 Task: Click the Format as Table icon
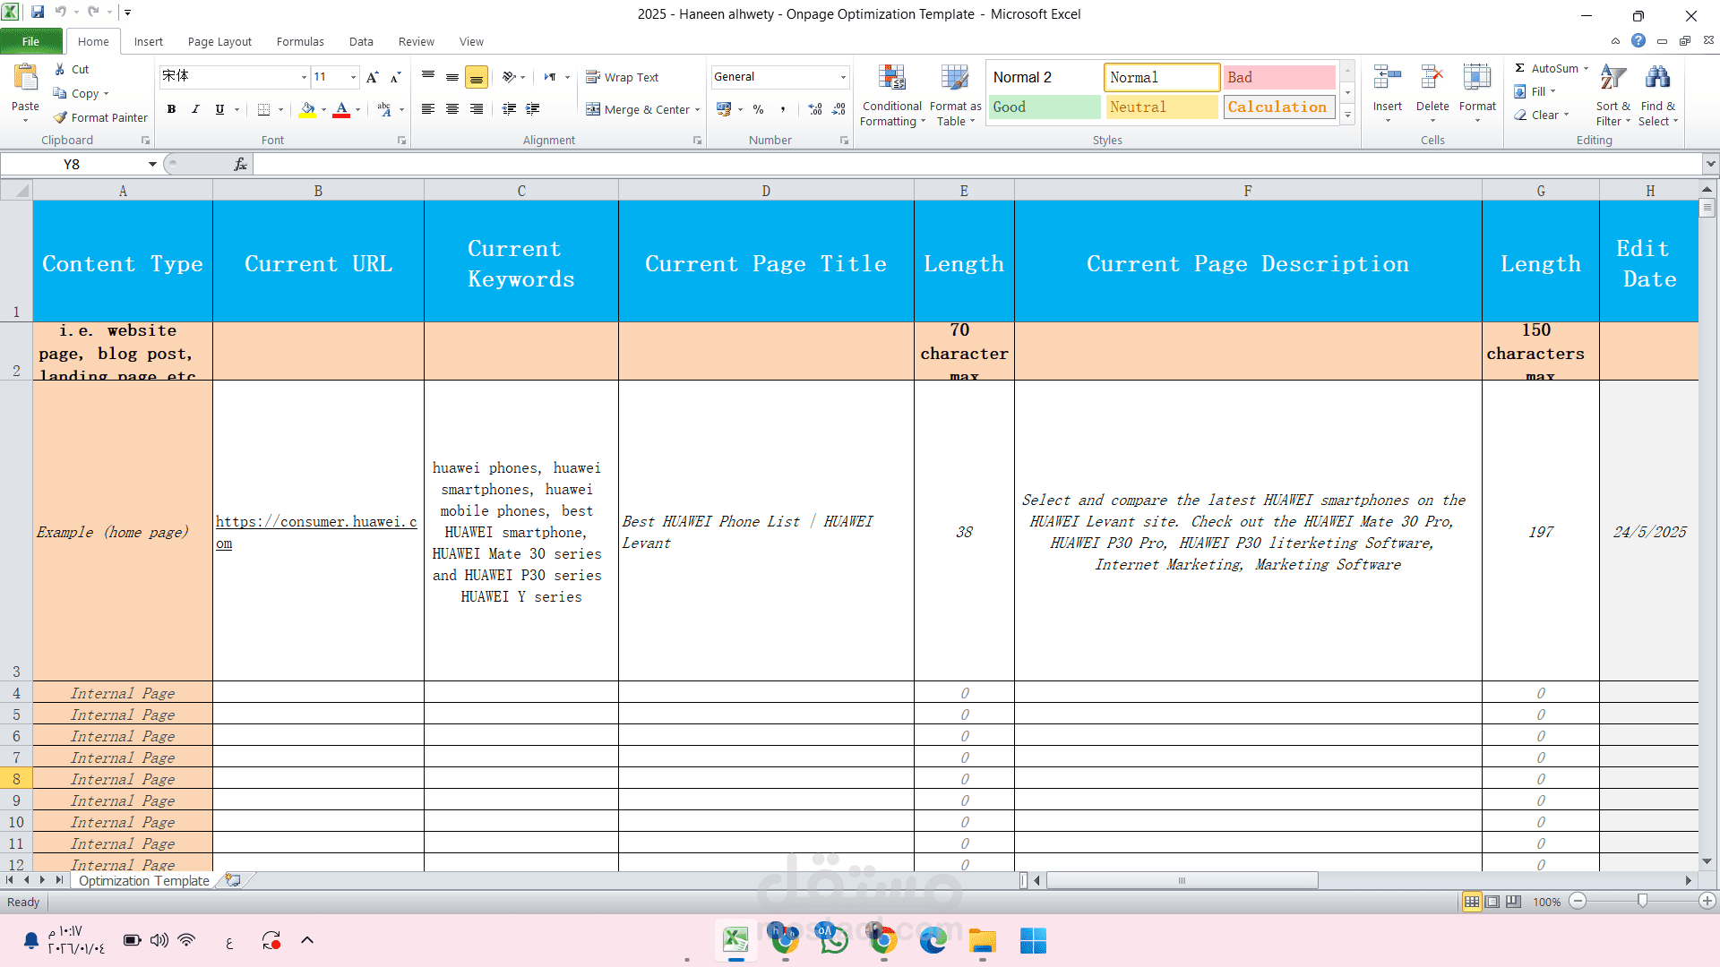(955, 79)
